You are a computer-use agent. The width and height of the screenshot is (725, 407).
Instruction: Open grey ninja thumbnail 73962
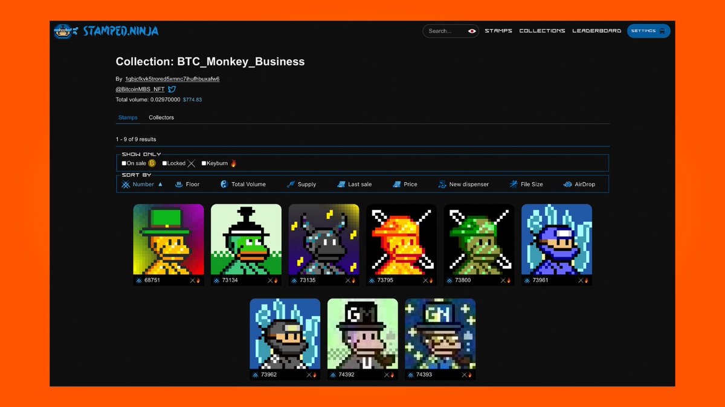(285, 333)
